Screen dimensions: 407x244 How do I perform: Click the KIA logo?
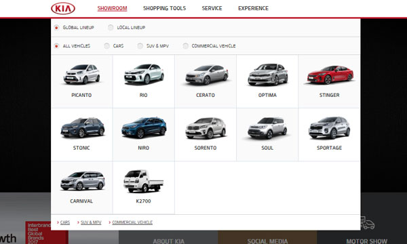[63, 8]
